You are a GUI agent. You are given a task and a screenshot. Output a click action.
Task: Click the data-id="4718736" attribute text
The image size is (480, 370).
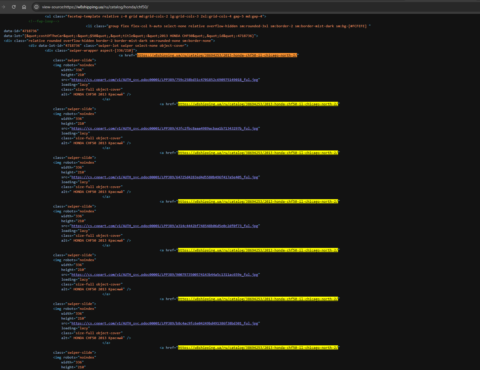(x=21, y=31)
